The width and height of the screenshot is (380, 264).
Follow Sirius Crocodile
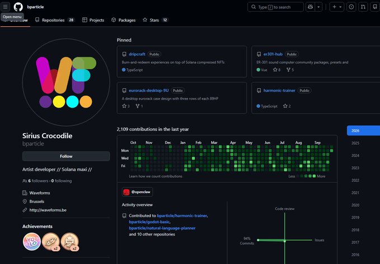pos(66,156)
